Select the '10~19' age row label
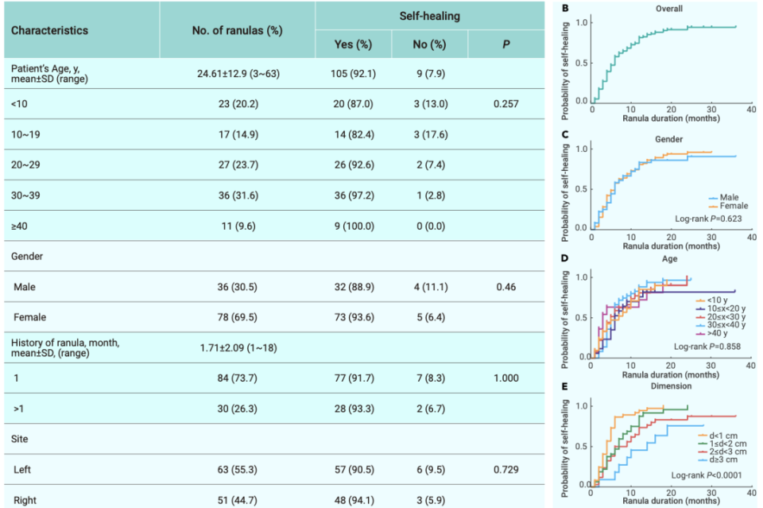Image resolution: width=763 pixels, height=508 pixels. (x=25, y=135)
